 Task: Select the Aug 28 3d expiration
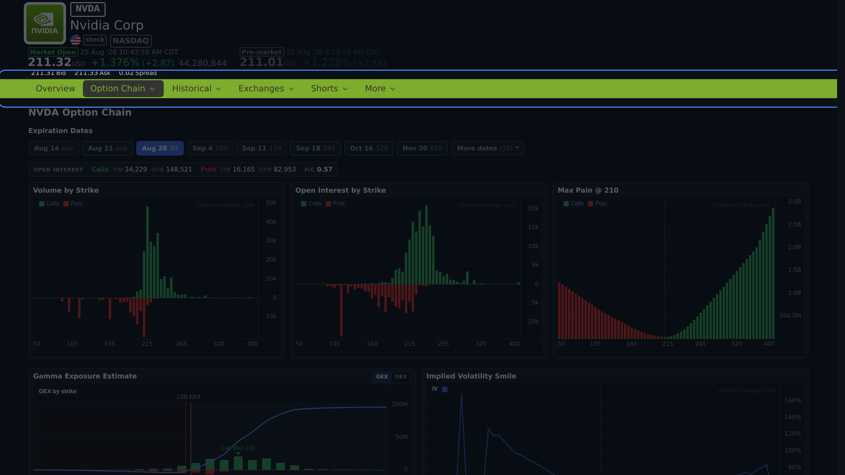[160, 148]
